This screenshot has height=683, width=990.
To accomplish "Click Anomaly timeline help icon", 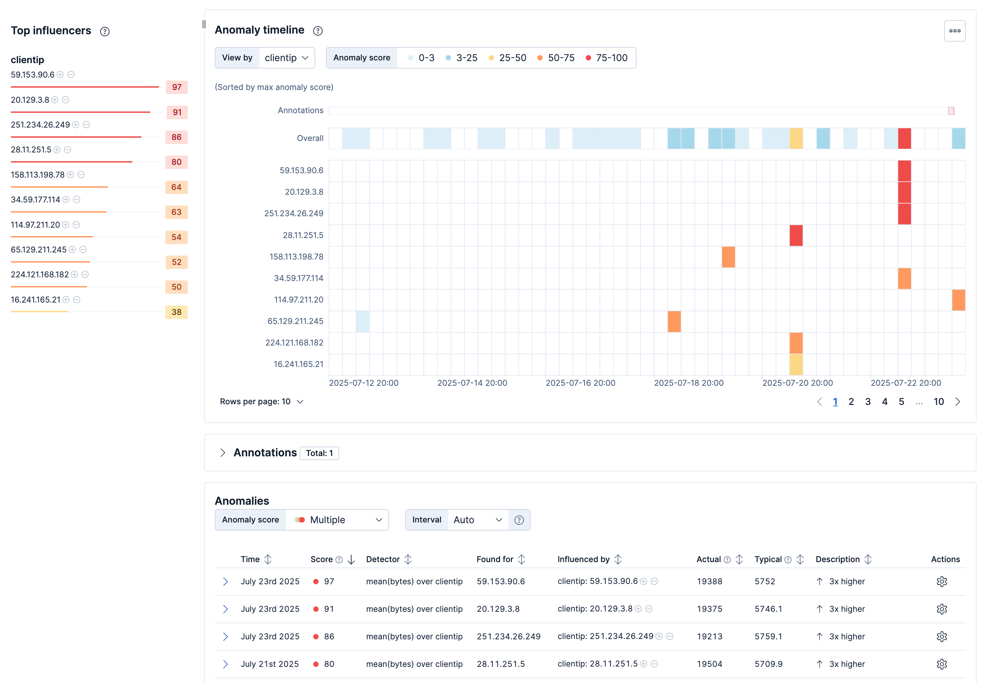I will [318, 31].
